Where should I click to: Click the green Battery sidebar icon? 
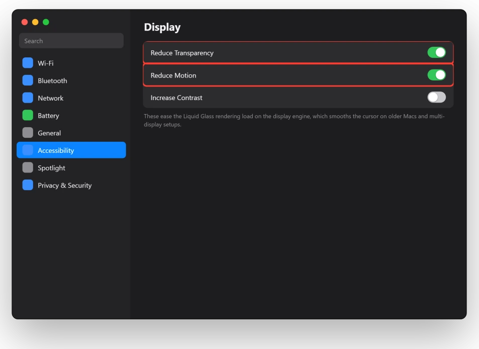coord(28,115)
